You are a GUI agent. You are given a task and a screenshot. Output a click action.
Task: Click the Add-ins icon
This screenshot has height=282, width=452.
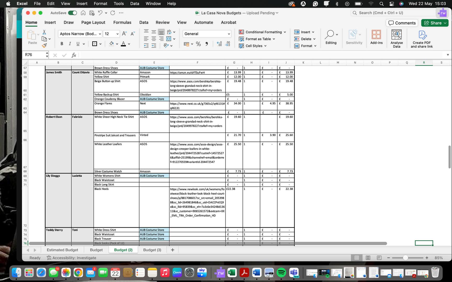click(x=376, y=37)
